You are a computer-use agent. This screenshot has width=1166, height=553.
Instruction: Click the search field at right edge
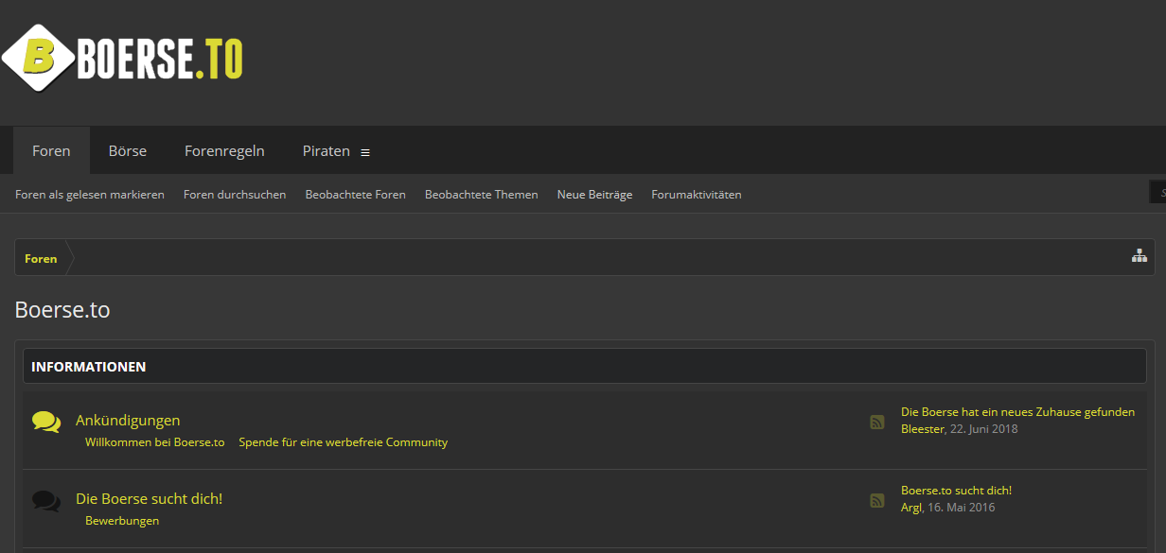[x=1157, y=192]
